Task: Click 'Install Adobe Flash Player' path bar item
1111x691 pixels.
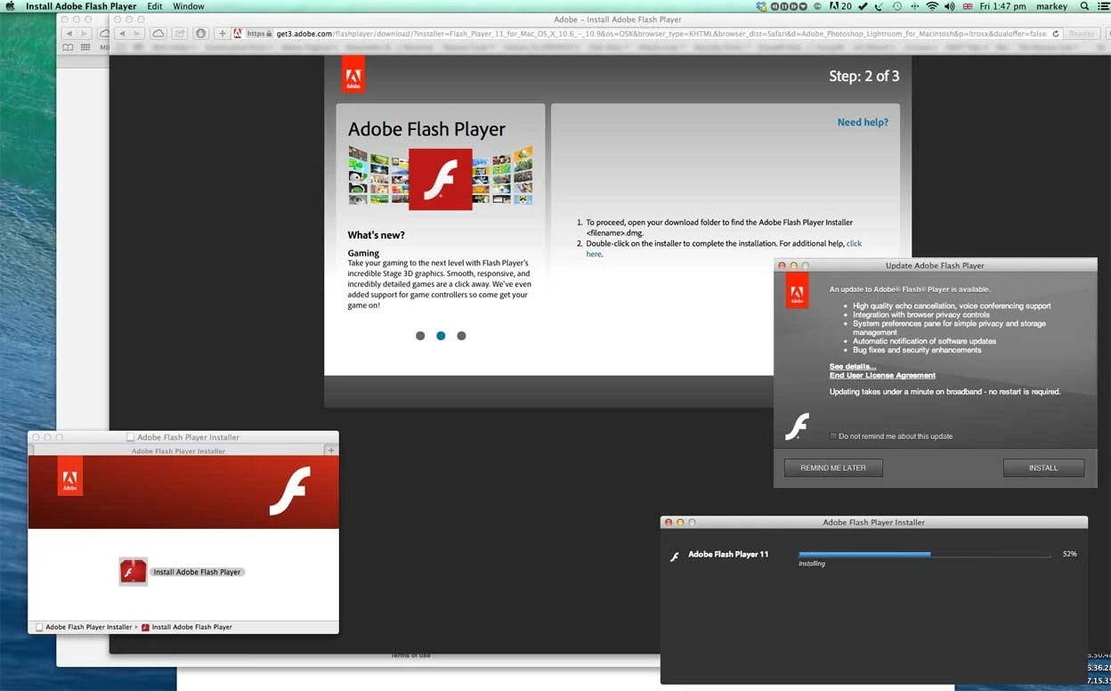Action: click(187, 627)
